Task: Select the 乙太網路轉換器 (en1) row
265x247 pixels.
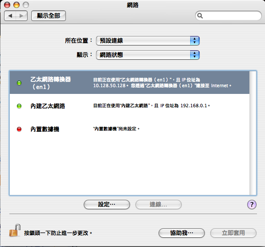Action: click(130, 83)
